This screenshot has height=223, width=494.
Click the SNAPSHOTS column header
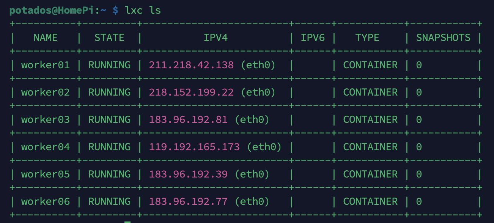coord(443,38)
